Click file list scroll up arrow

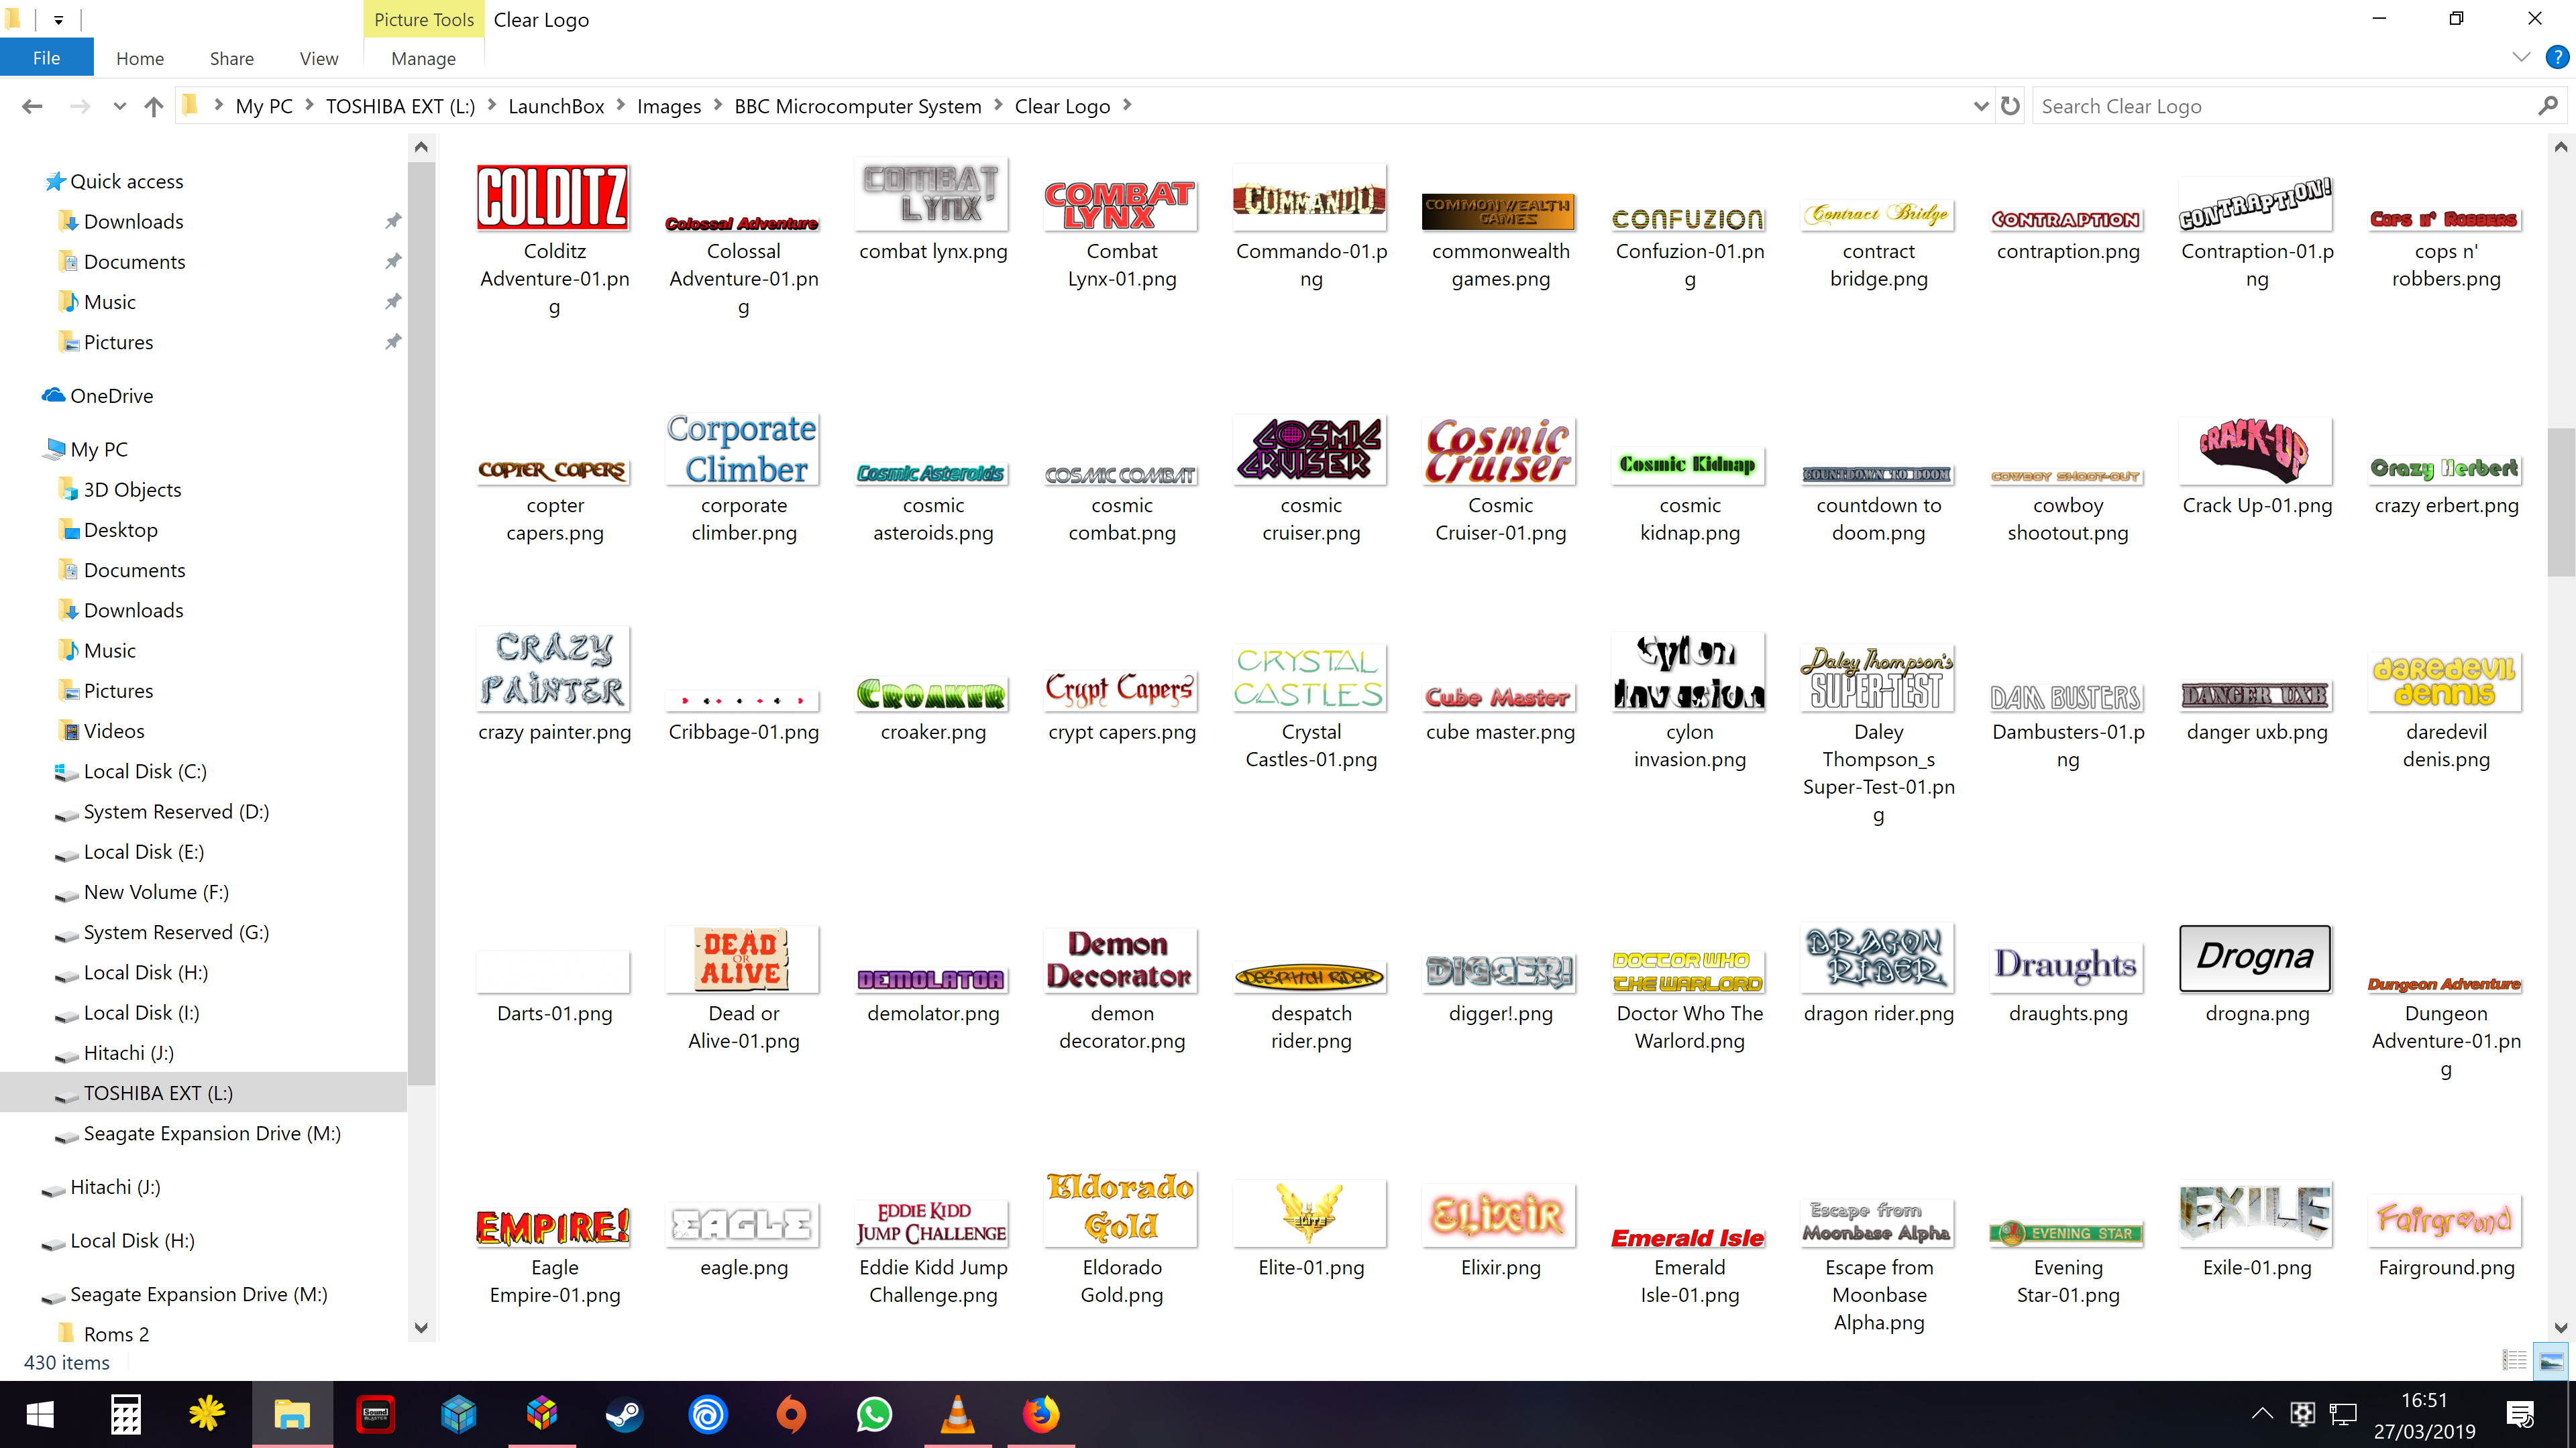coord(2560,147)
